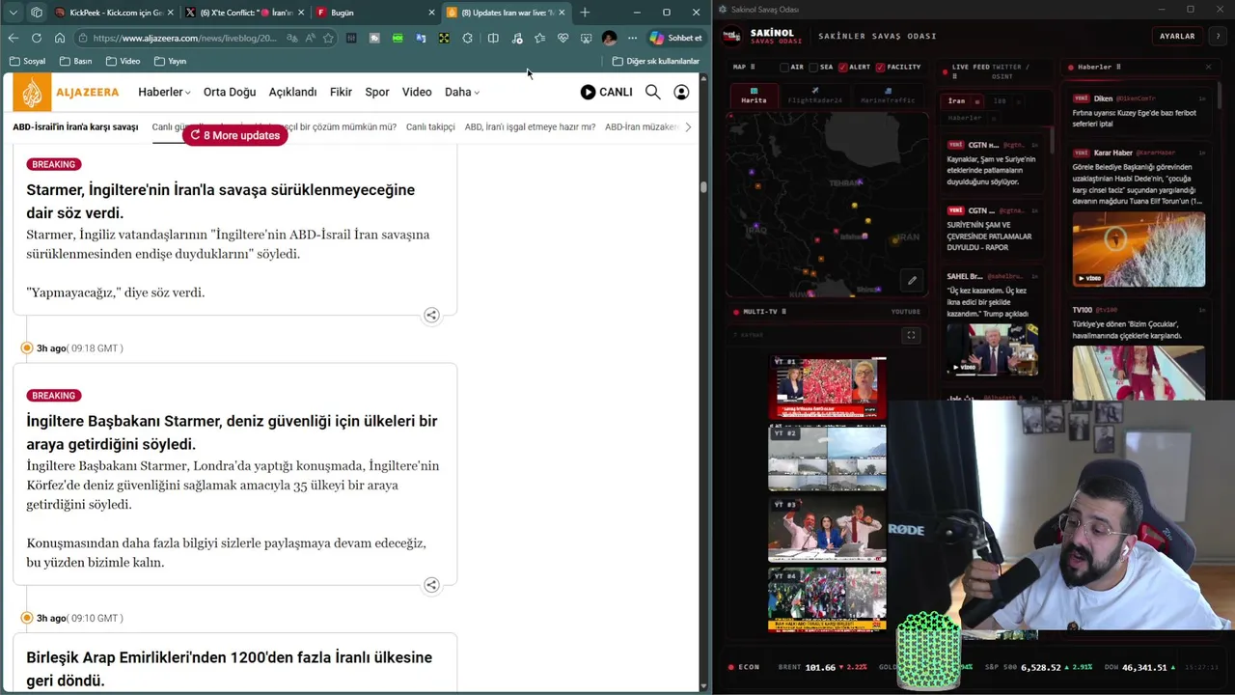Open the Video bookmarks folder
Viewport: 1235px width, 695px height.
click(123, 61)
